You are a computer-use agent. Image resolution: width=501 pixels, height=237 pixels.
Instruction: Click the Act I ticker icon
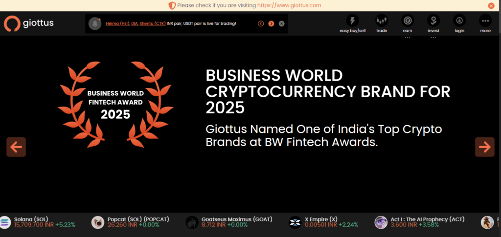381,222
